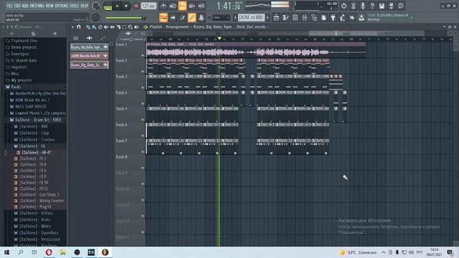Screen dimensions: 459x258
Task: Toggle the playlist snap magnet icon
Action: pyautogui.click(x=78, y=27)
